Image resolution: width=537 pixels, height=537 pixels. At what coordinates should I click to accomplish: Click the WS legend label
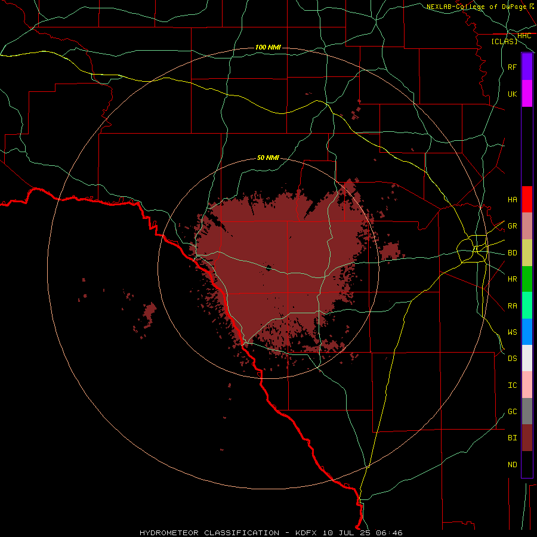(512, 332)
